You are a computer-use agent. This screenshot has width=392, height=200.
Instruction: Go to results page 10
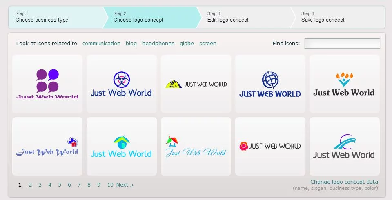click(110, 185)
